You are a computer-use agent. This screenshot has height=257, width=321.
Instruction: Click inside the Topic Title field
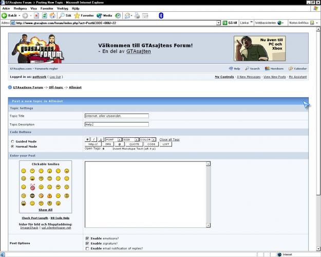(x=117, y=116)
